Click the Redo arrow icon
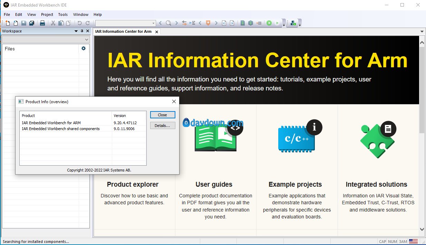 pyautogui.click(x=88, y=23)
